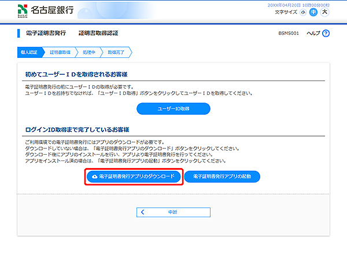Set font size to 中 (medium)
This screenshot has width=347, height=274.
pos(329,12)
